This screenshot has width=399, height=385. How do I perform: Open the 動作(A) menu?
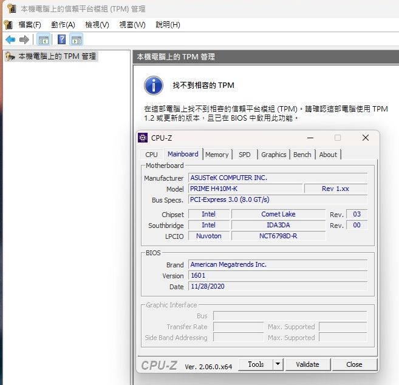tap(63, 25)
